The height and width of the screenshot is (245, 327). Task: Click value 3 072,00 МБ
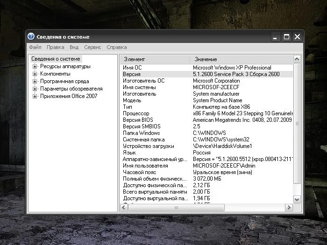click(x=207, y=179)
